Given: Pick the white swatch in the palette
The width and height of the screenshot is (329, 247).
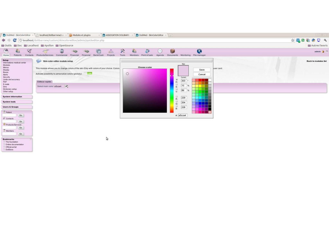Looking at the screenshot, I should (x=209, y=80).
